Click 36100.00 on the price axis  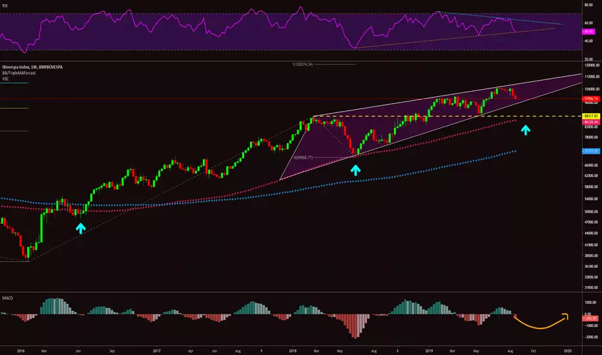[592, 267]
